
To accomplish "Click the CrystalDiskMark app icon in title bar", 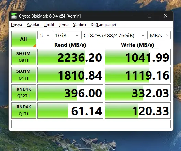I will (14, 16).
